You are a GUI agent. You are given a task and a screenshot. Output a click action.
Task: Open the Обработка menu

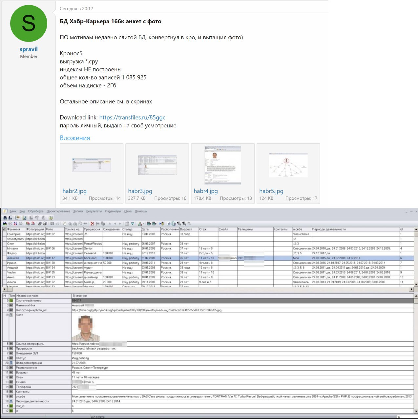coord(35,211)
